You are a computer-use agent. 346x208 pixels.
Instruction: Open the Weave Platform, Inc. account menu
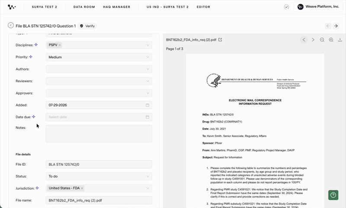tap(318, 7)
